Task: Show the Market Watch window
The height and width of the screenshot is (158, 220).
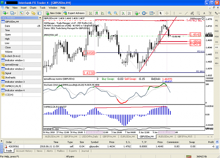Action: 21,13
